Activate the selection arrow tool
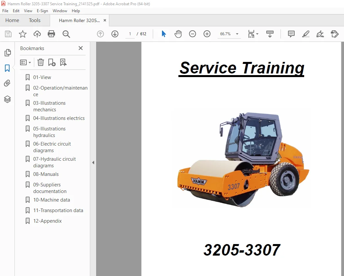This screenshot has height=276, width=344. tap(164, 34)
